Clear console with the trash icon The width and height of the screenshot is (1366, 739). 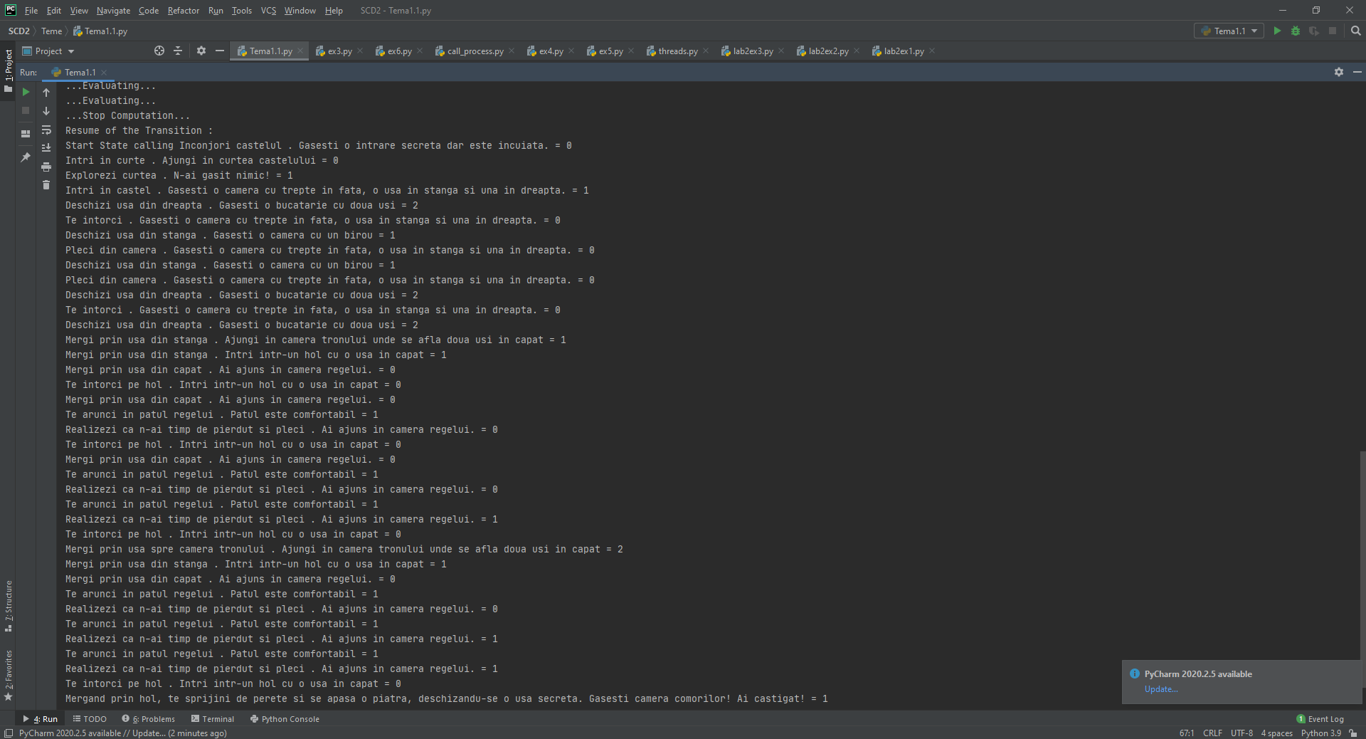pos(46,185)
